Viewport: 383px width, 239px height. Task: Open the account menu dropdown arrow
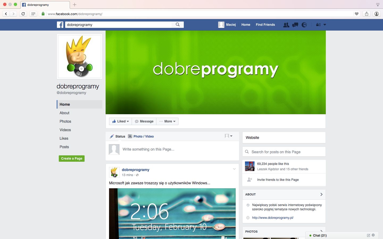tap(325, 25)
